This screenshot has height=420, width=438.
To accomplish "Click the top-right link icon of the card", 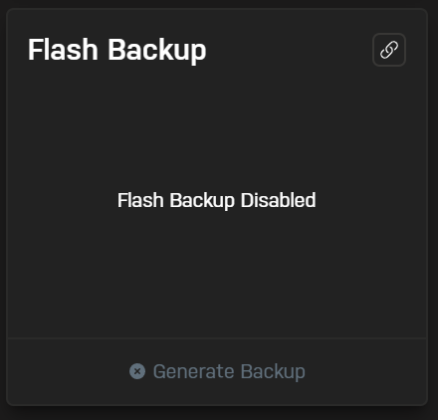I will [389, 50].
